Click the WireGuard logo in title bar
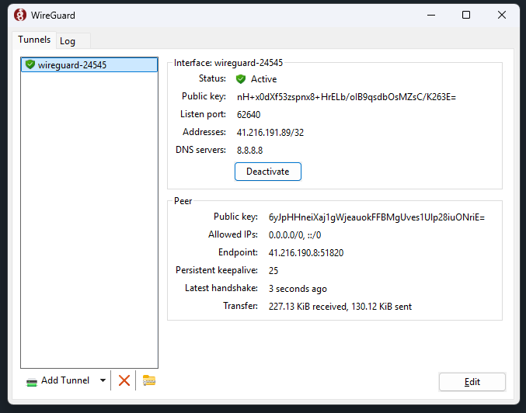526x413 pixels. (x=20, y=15)
